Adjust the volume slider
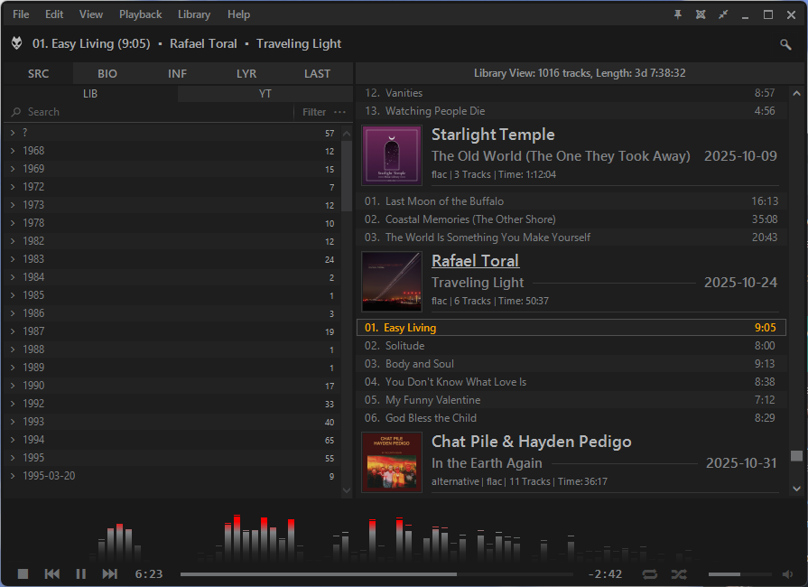808x587 pixels. coord(740,574)
